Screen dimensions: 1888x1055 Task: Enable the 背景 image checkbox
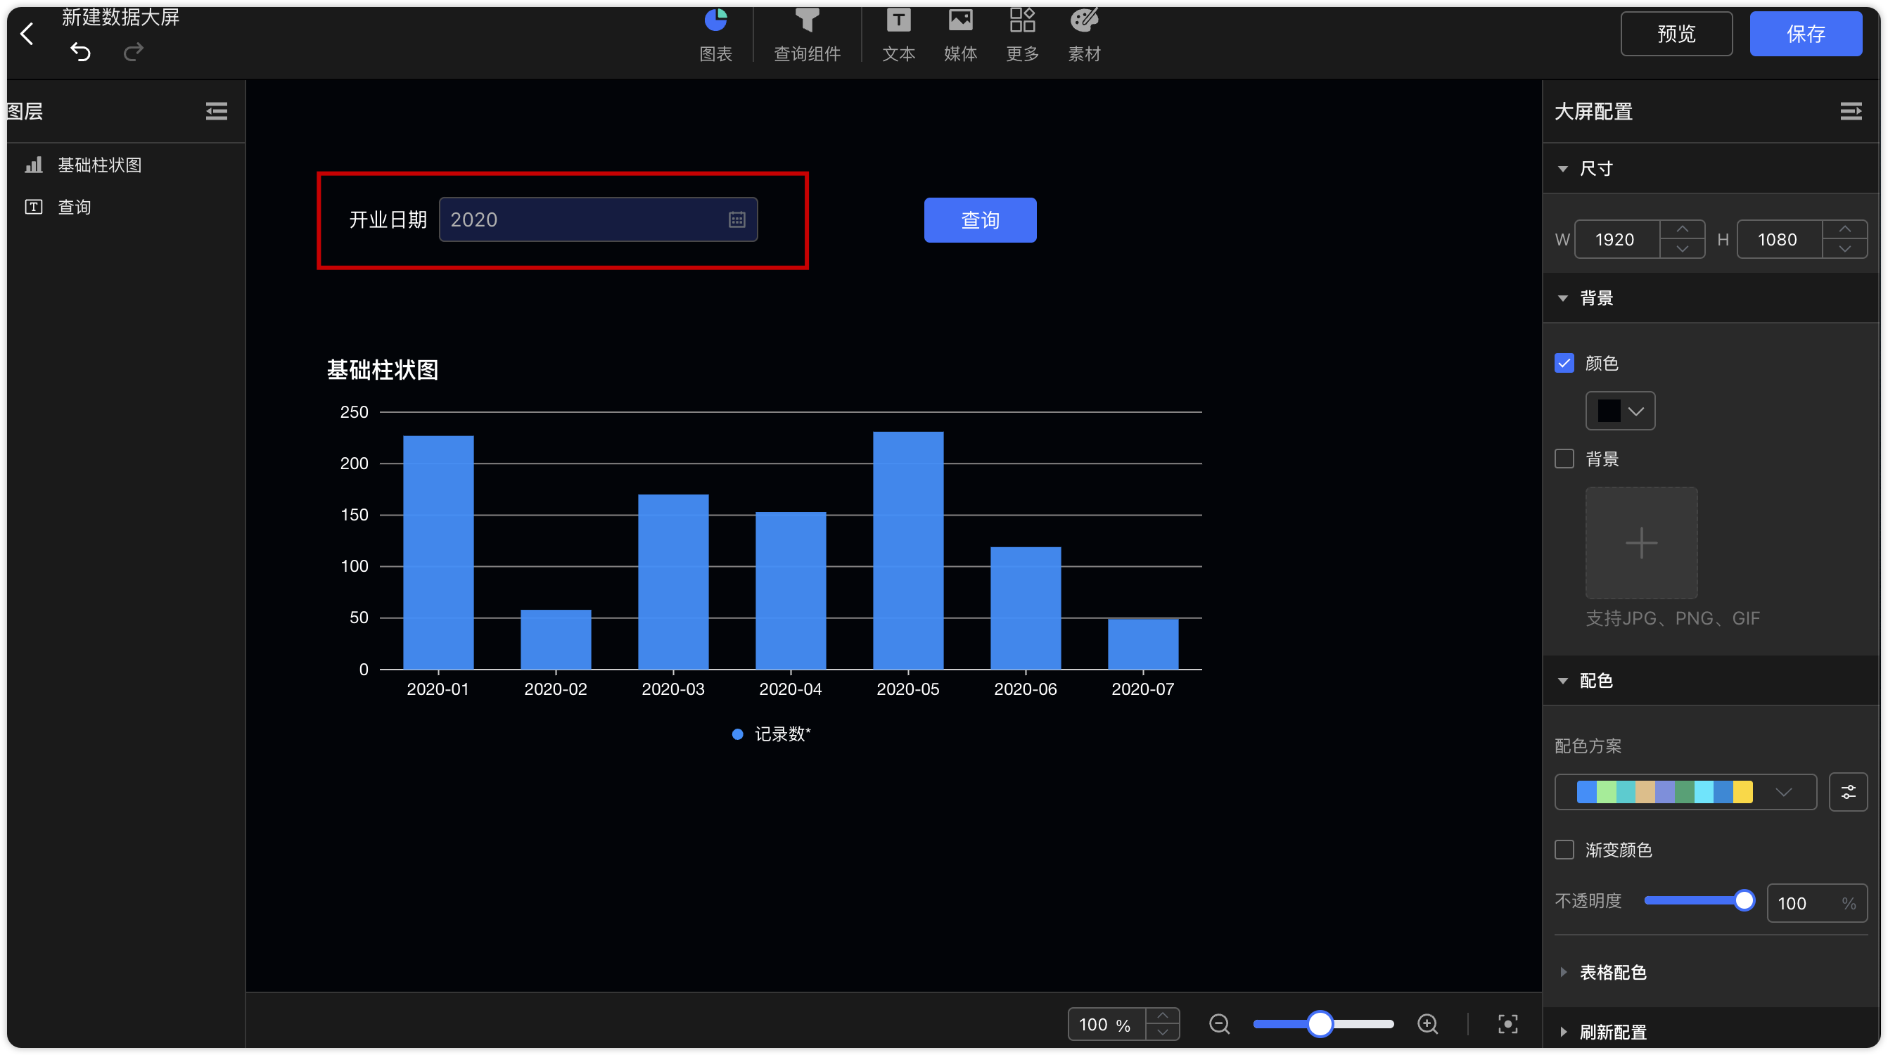click(x=1564, y=459)
